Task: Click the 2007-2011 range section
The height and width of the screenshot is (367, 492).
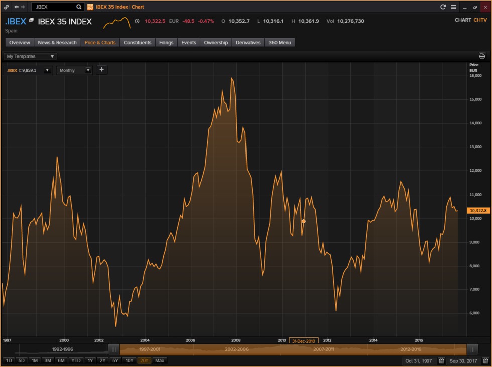Action: [x=323, y=349]
